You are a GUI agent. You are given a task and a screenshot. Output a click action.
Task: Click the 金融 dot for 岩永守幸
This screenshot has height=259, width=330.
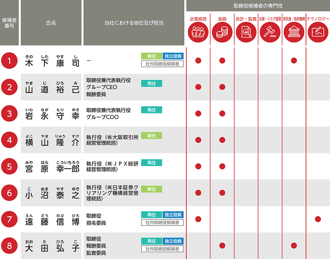point(222,114)
